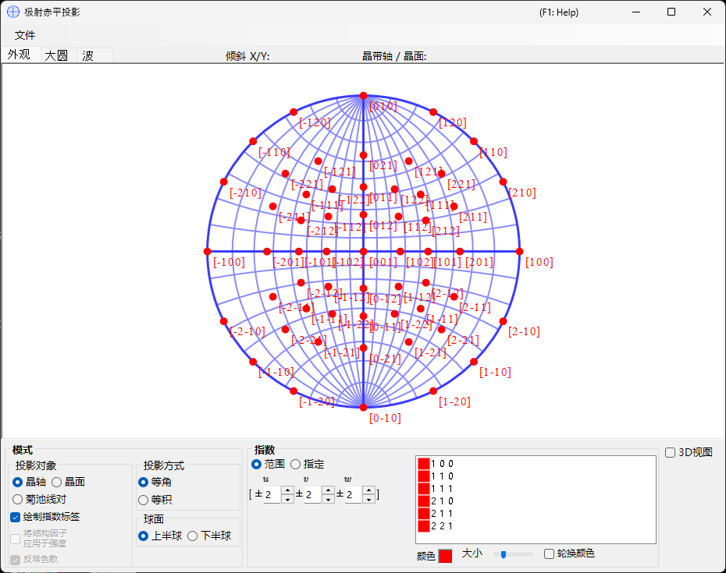Uncheck 绘制指数标签 checkbox
The height and width of the screenshot is (573, 726).
click(x=16, y=517)
